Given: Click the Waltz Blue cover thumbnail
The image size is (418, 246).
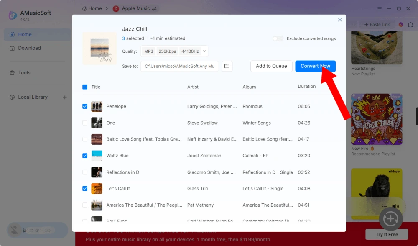Looking at the screenshot, I should [x=97, y=156].
